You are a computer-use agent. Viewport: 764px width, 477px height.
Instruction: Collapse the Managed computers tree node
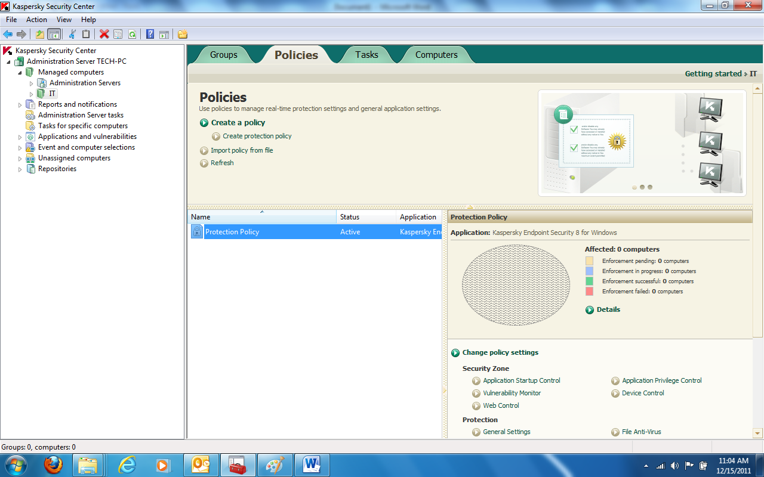(20, 73)
